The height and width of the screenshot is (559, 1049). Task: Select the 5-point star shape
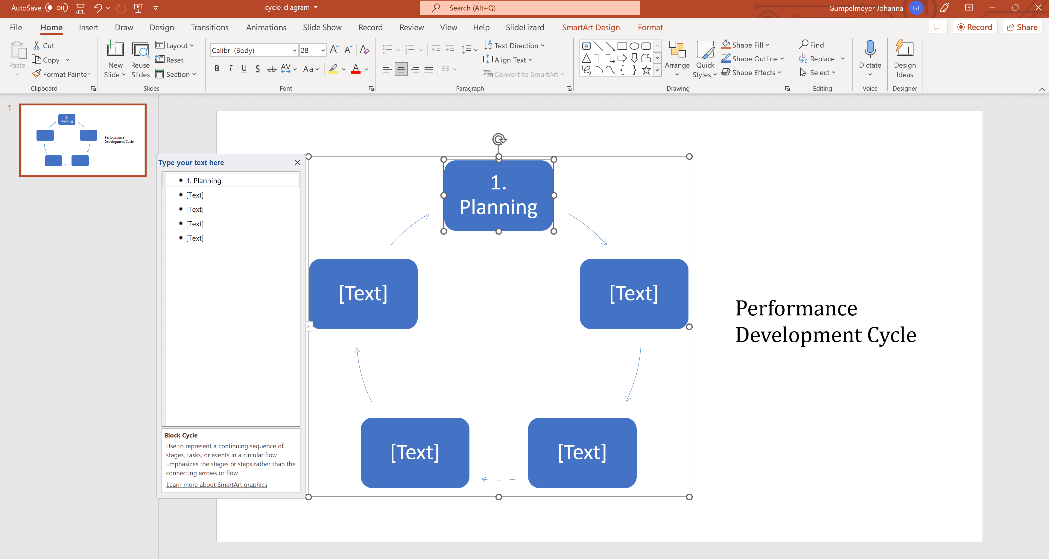pyautogui.click(x=646, y=70)
